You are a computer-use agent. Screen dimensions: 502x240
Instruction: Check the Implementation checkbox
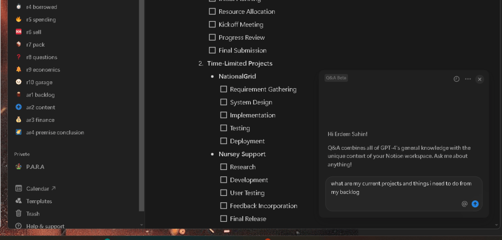(x=224, y=115)
